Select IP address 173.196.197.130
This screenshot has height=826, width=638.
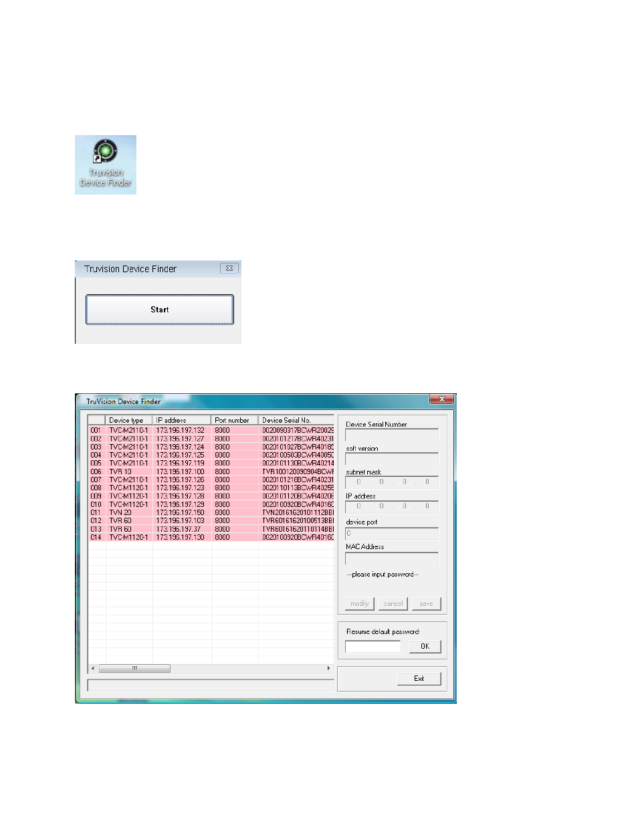click(181, 537)
